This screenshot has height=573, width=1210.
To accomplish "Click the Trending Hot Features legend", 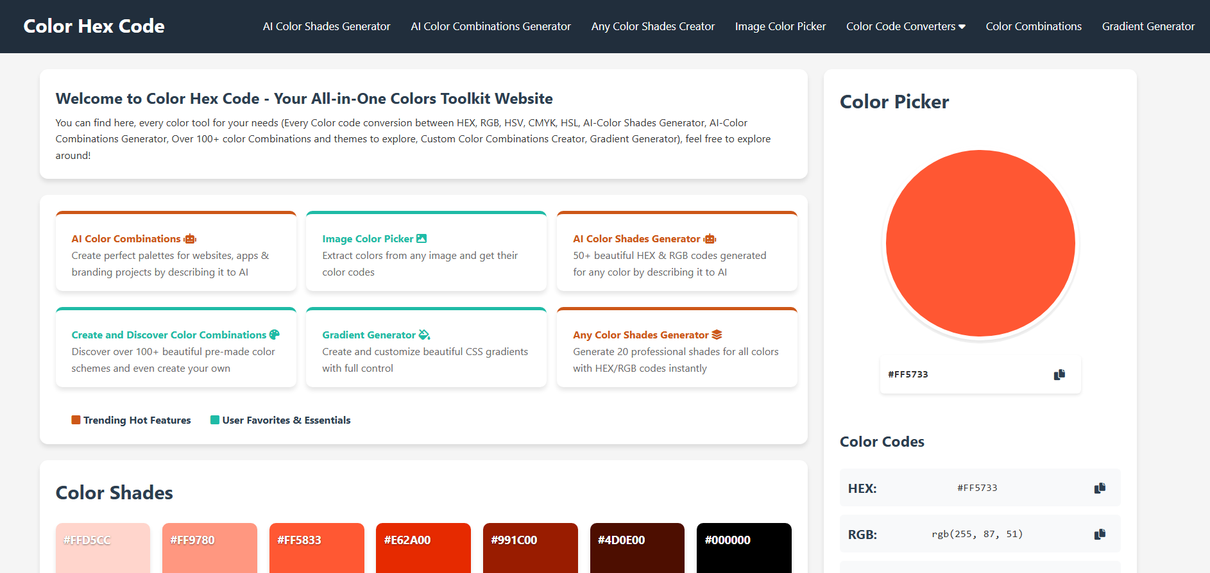I will tap(131, 420).
